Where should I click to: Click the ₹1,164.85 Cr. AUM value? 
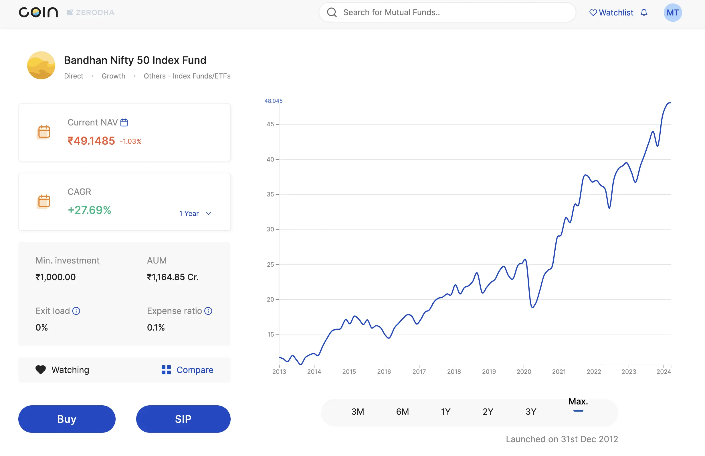(173, 277)
